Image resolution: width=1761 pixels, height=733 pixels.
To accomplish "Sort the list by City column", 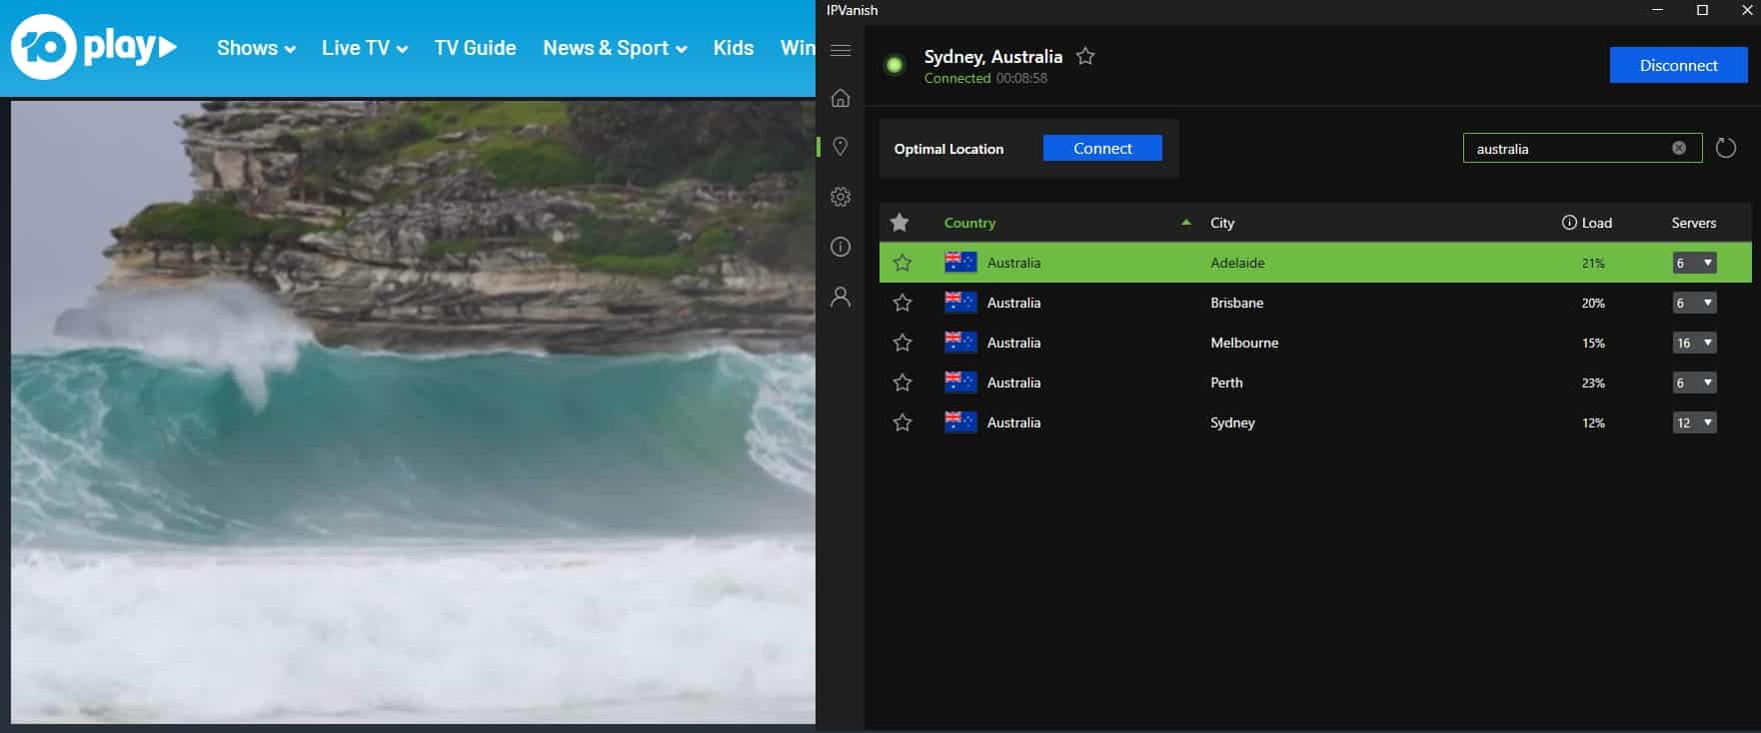I will [x=1222, y=223].
